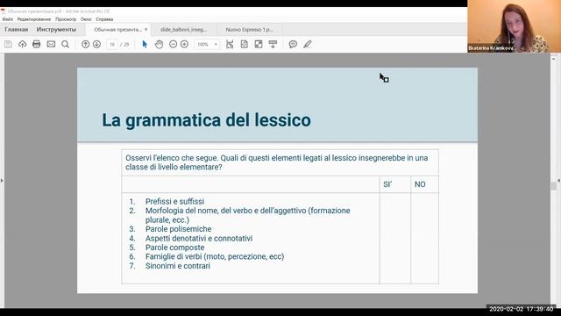Click the fit width scrolling icon
This screenshot has height=316, width=561.
click(x=230, y=44)
